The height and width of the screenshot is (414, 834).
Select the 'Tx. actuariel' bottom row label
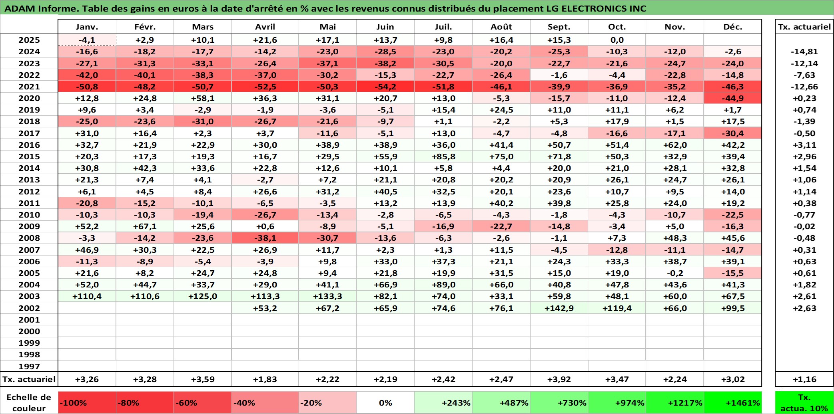(x=29, y=379)
